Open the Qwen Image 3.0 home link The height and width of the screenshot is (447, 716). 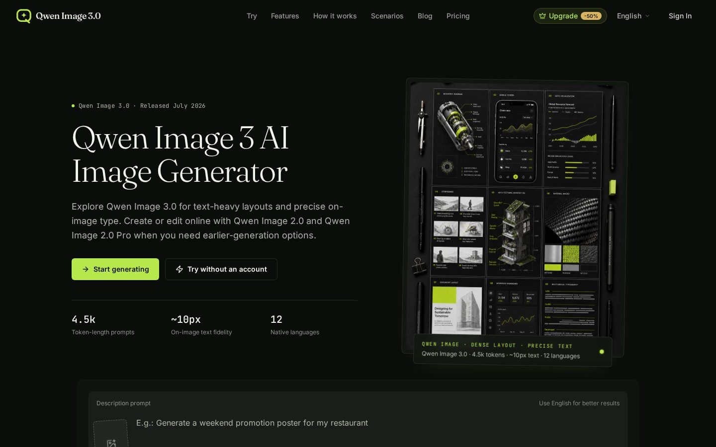click(58, 16)
